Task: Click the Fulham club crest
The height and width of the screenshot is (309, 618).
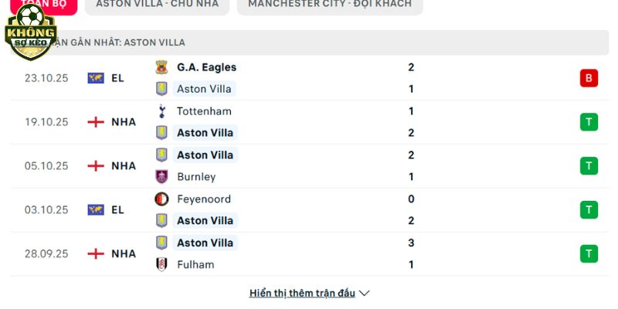Action: pyautogui.click(x=161, y=264)
